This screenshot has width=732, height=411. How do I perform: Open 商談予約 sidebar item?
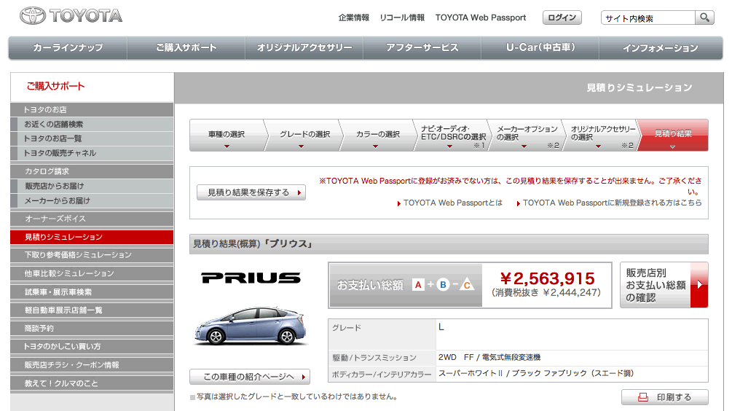coord(92,329)
